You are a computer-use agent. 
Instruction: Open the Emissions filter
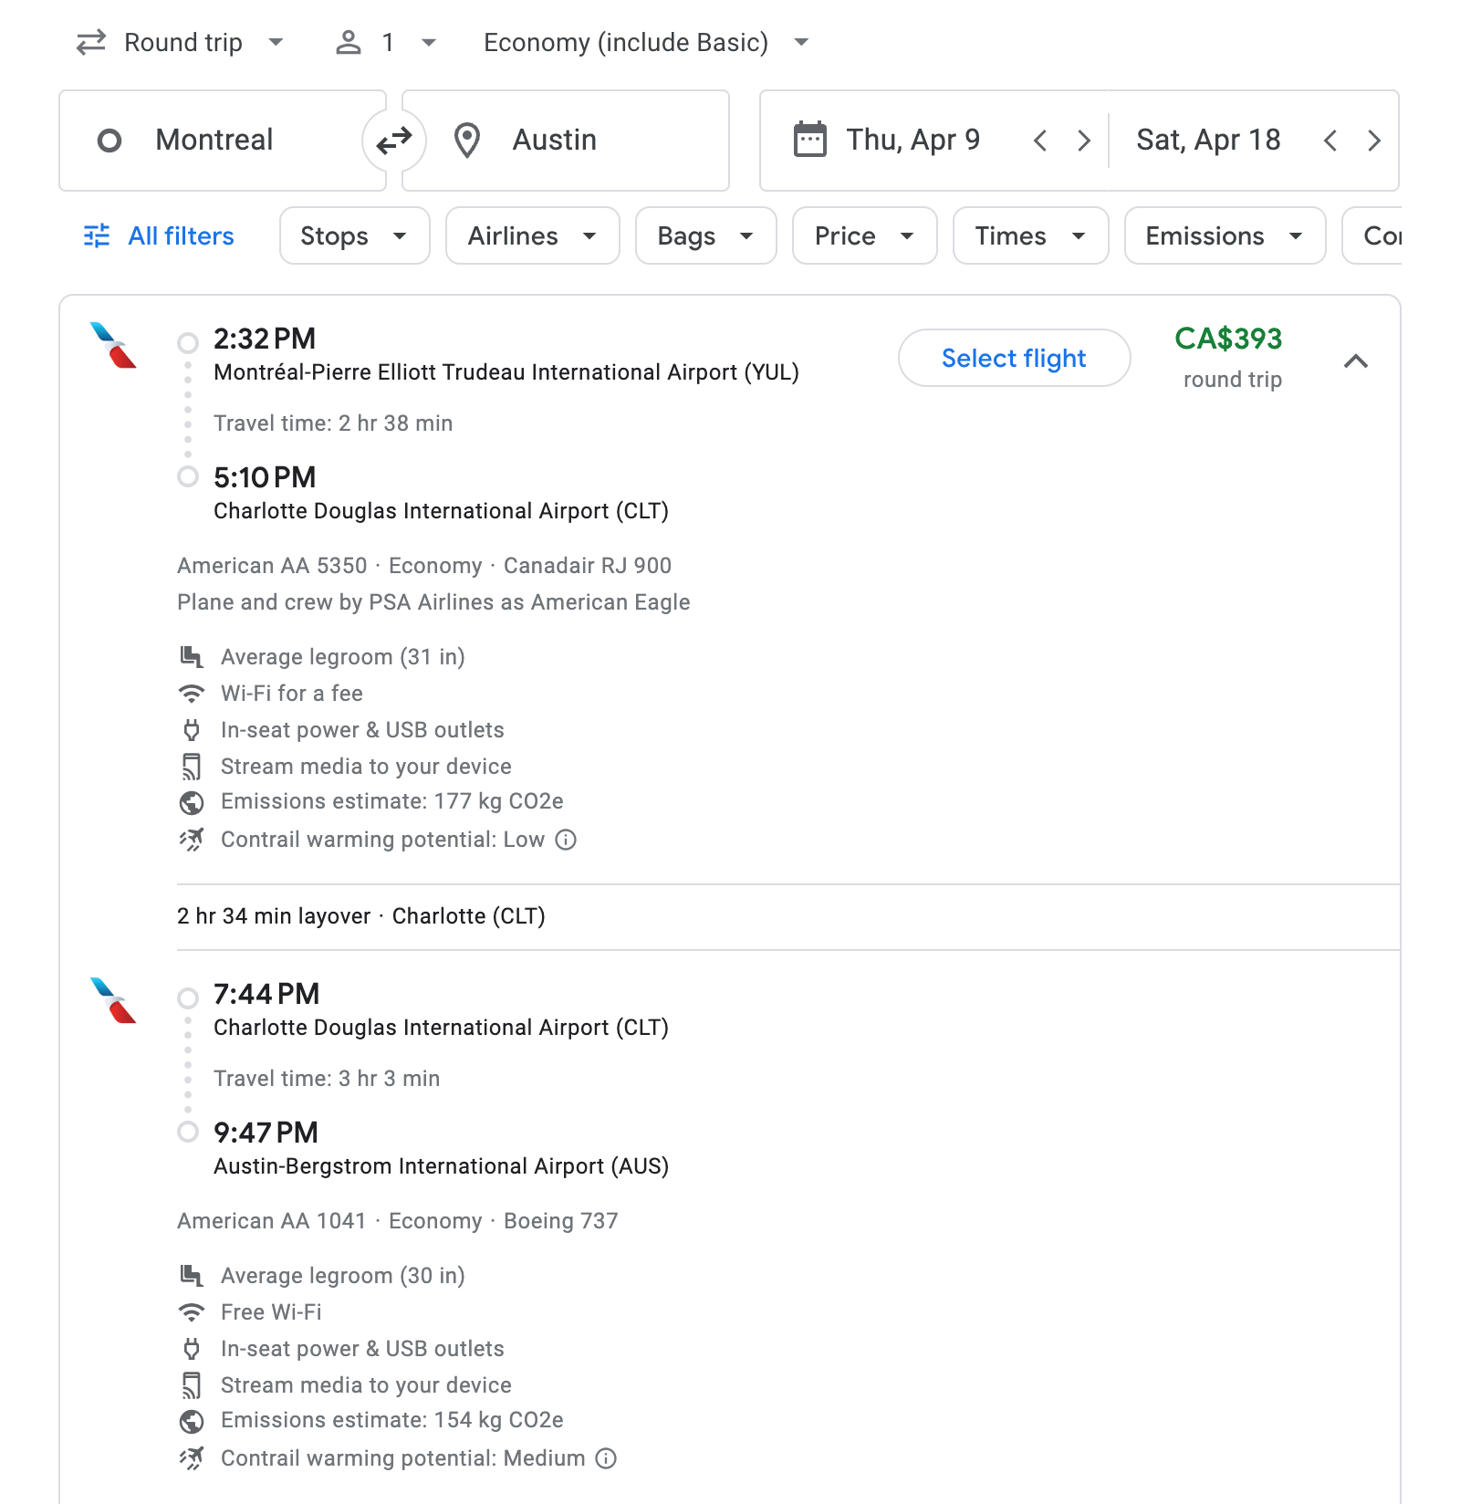[1224, 235]
